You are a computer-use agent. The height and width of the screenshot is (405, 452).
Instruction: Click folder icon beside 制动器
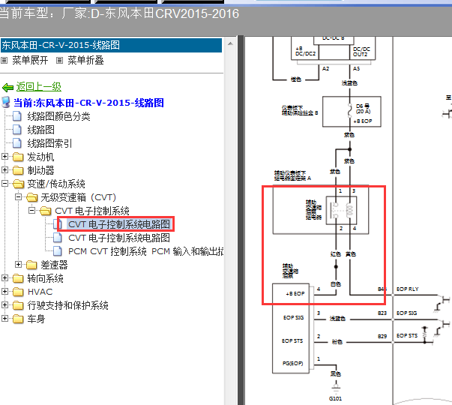[x=18, y=170]
